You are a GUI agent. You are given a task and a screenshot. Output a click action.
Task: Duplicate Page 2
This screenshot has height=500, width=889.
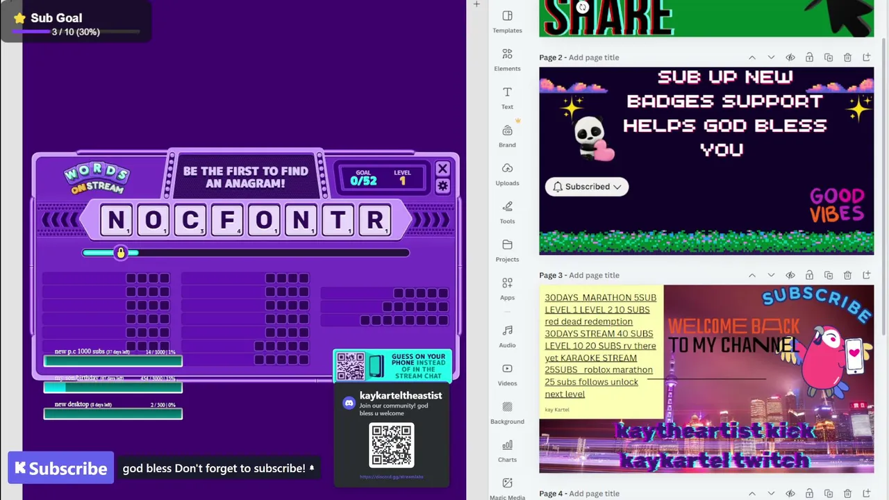pyautogui.click(x=829, y=58)
